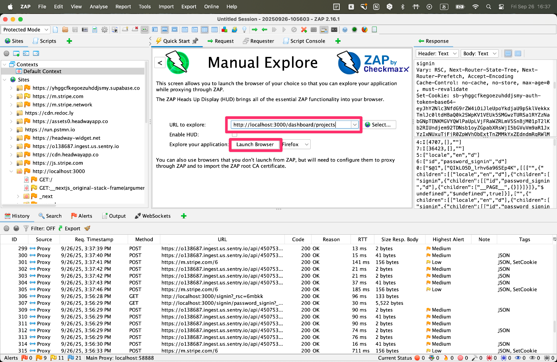This screenshot has width=557, height=362.
Task: Click the Export icon in History toolbar
Action: [69, 228]
